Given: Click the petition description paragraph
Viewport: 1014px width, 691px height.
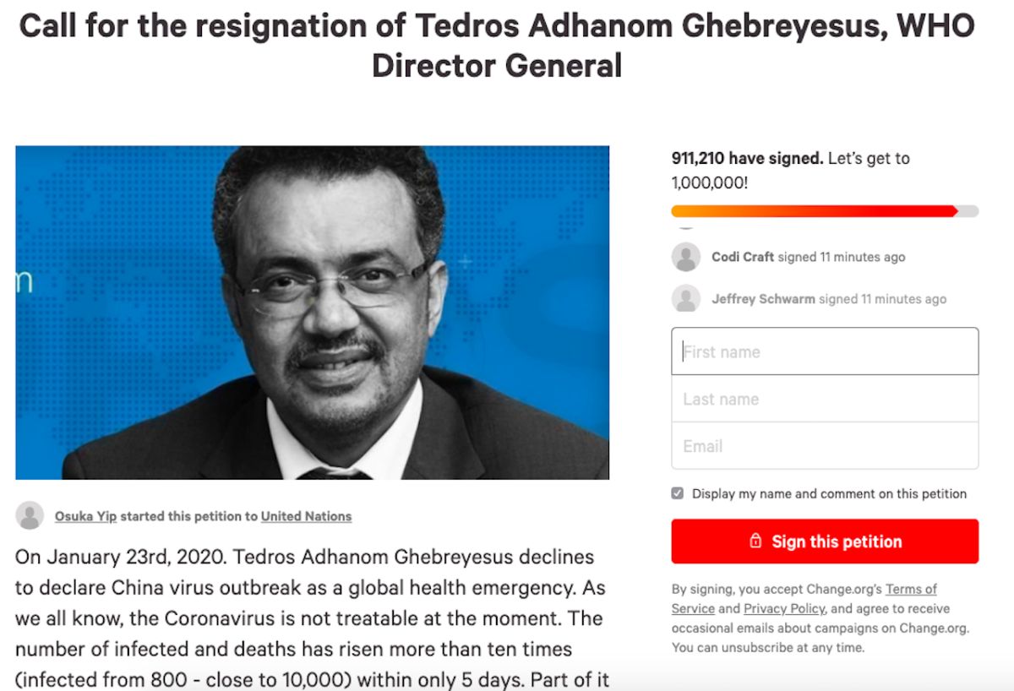Looking at the screenshot, I should (311, 618).
